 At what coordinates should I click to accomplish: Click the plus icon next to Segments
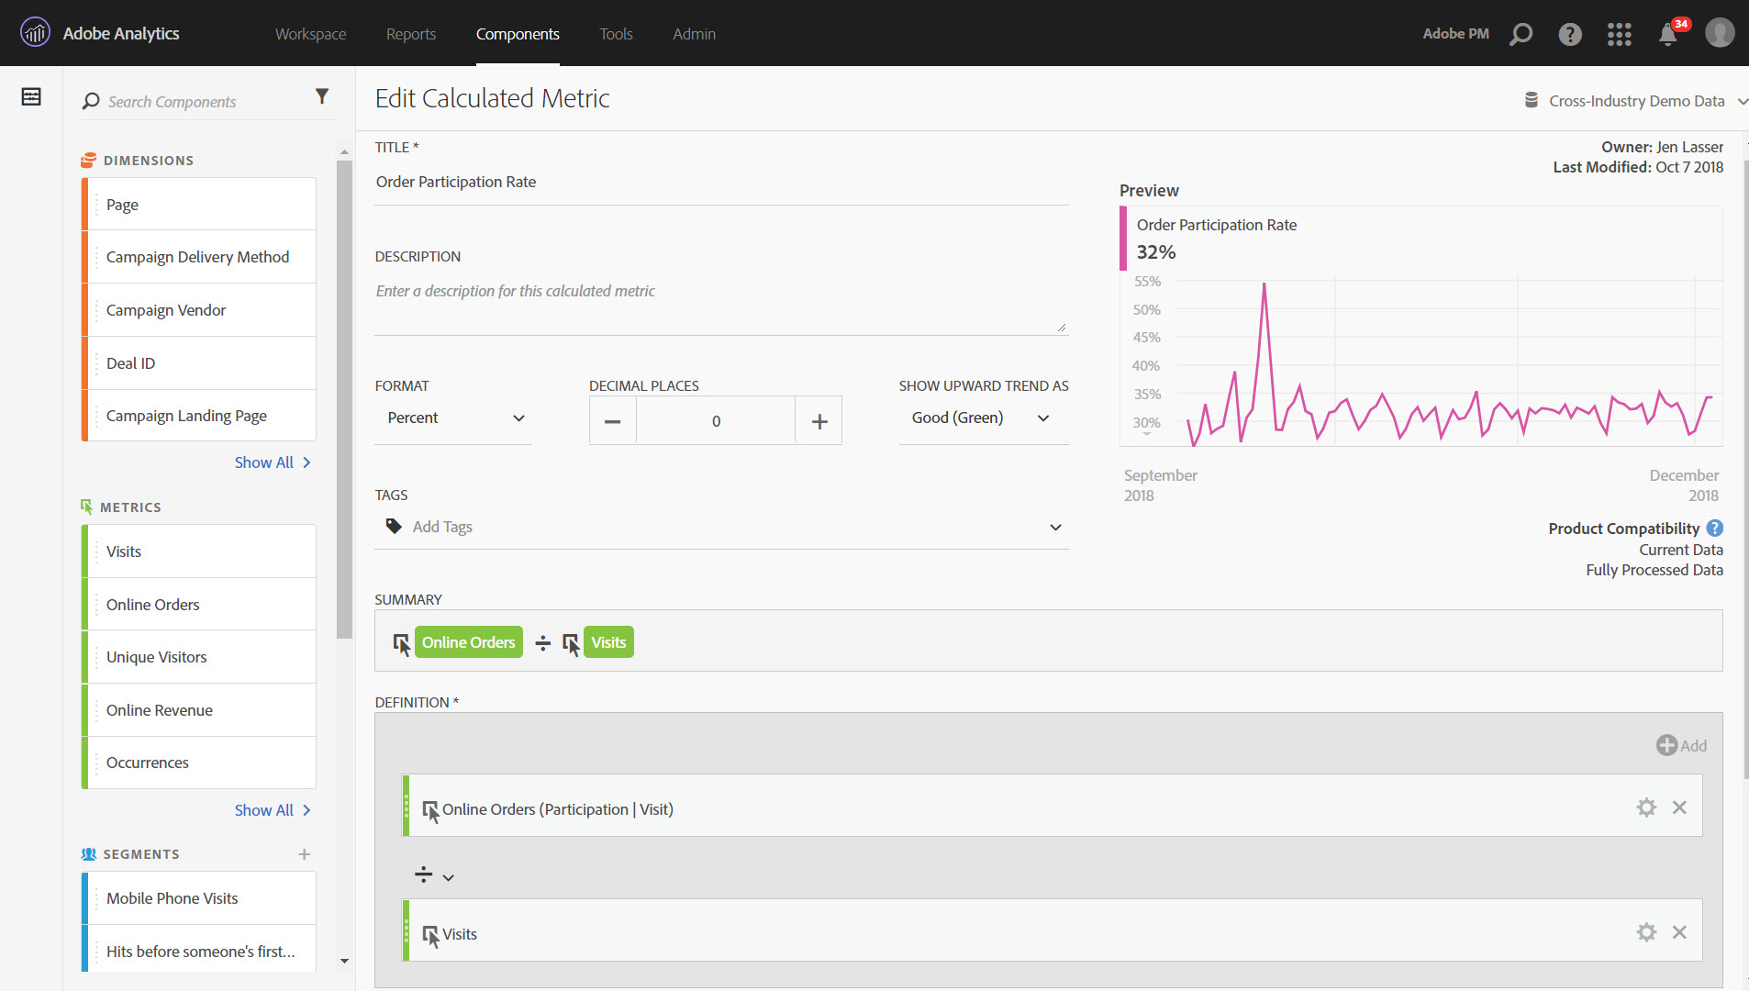coord(304,854)
